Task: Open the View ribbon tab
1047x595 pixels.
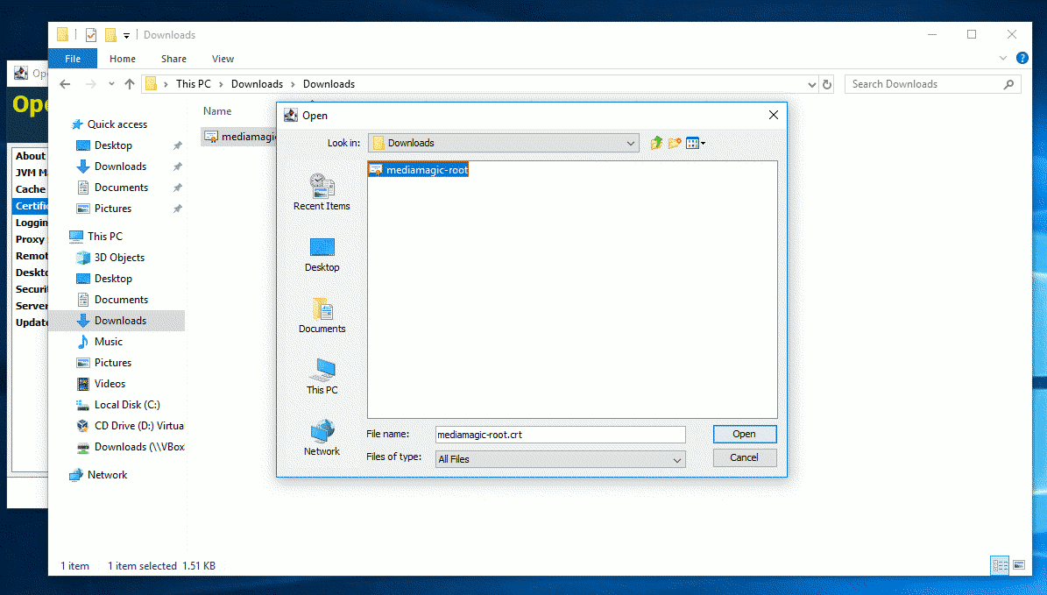Action: (223, 59)
